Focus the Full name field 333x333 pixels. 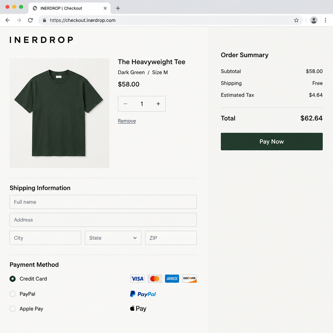point(103,202)
